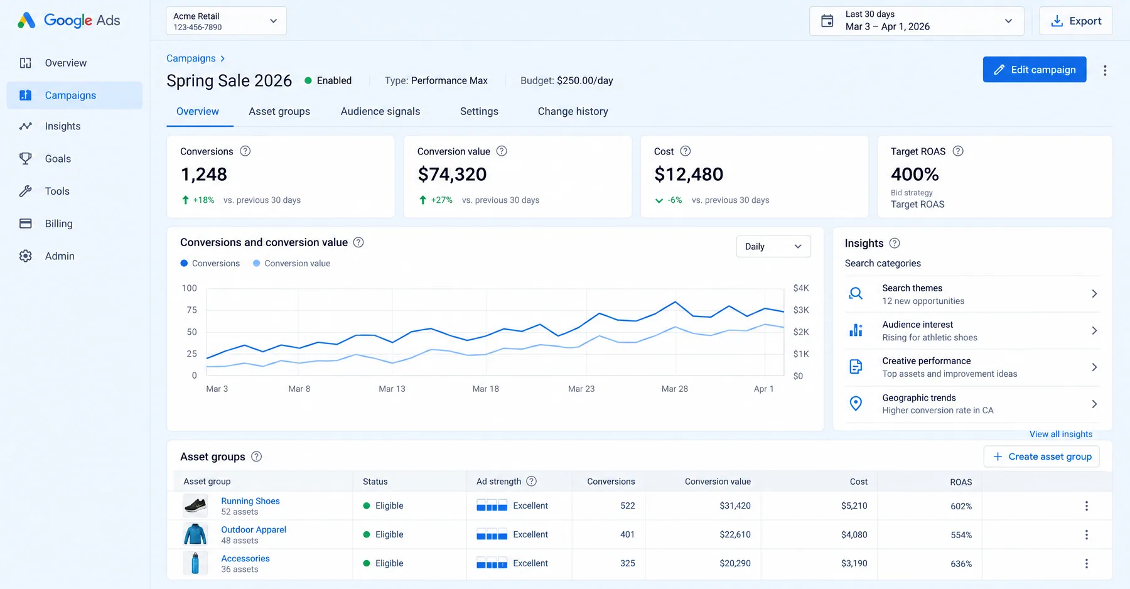Screen dimensions: 1130x589
Task: Click help icon next to Ad strength column
Action: pos(531,482)
